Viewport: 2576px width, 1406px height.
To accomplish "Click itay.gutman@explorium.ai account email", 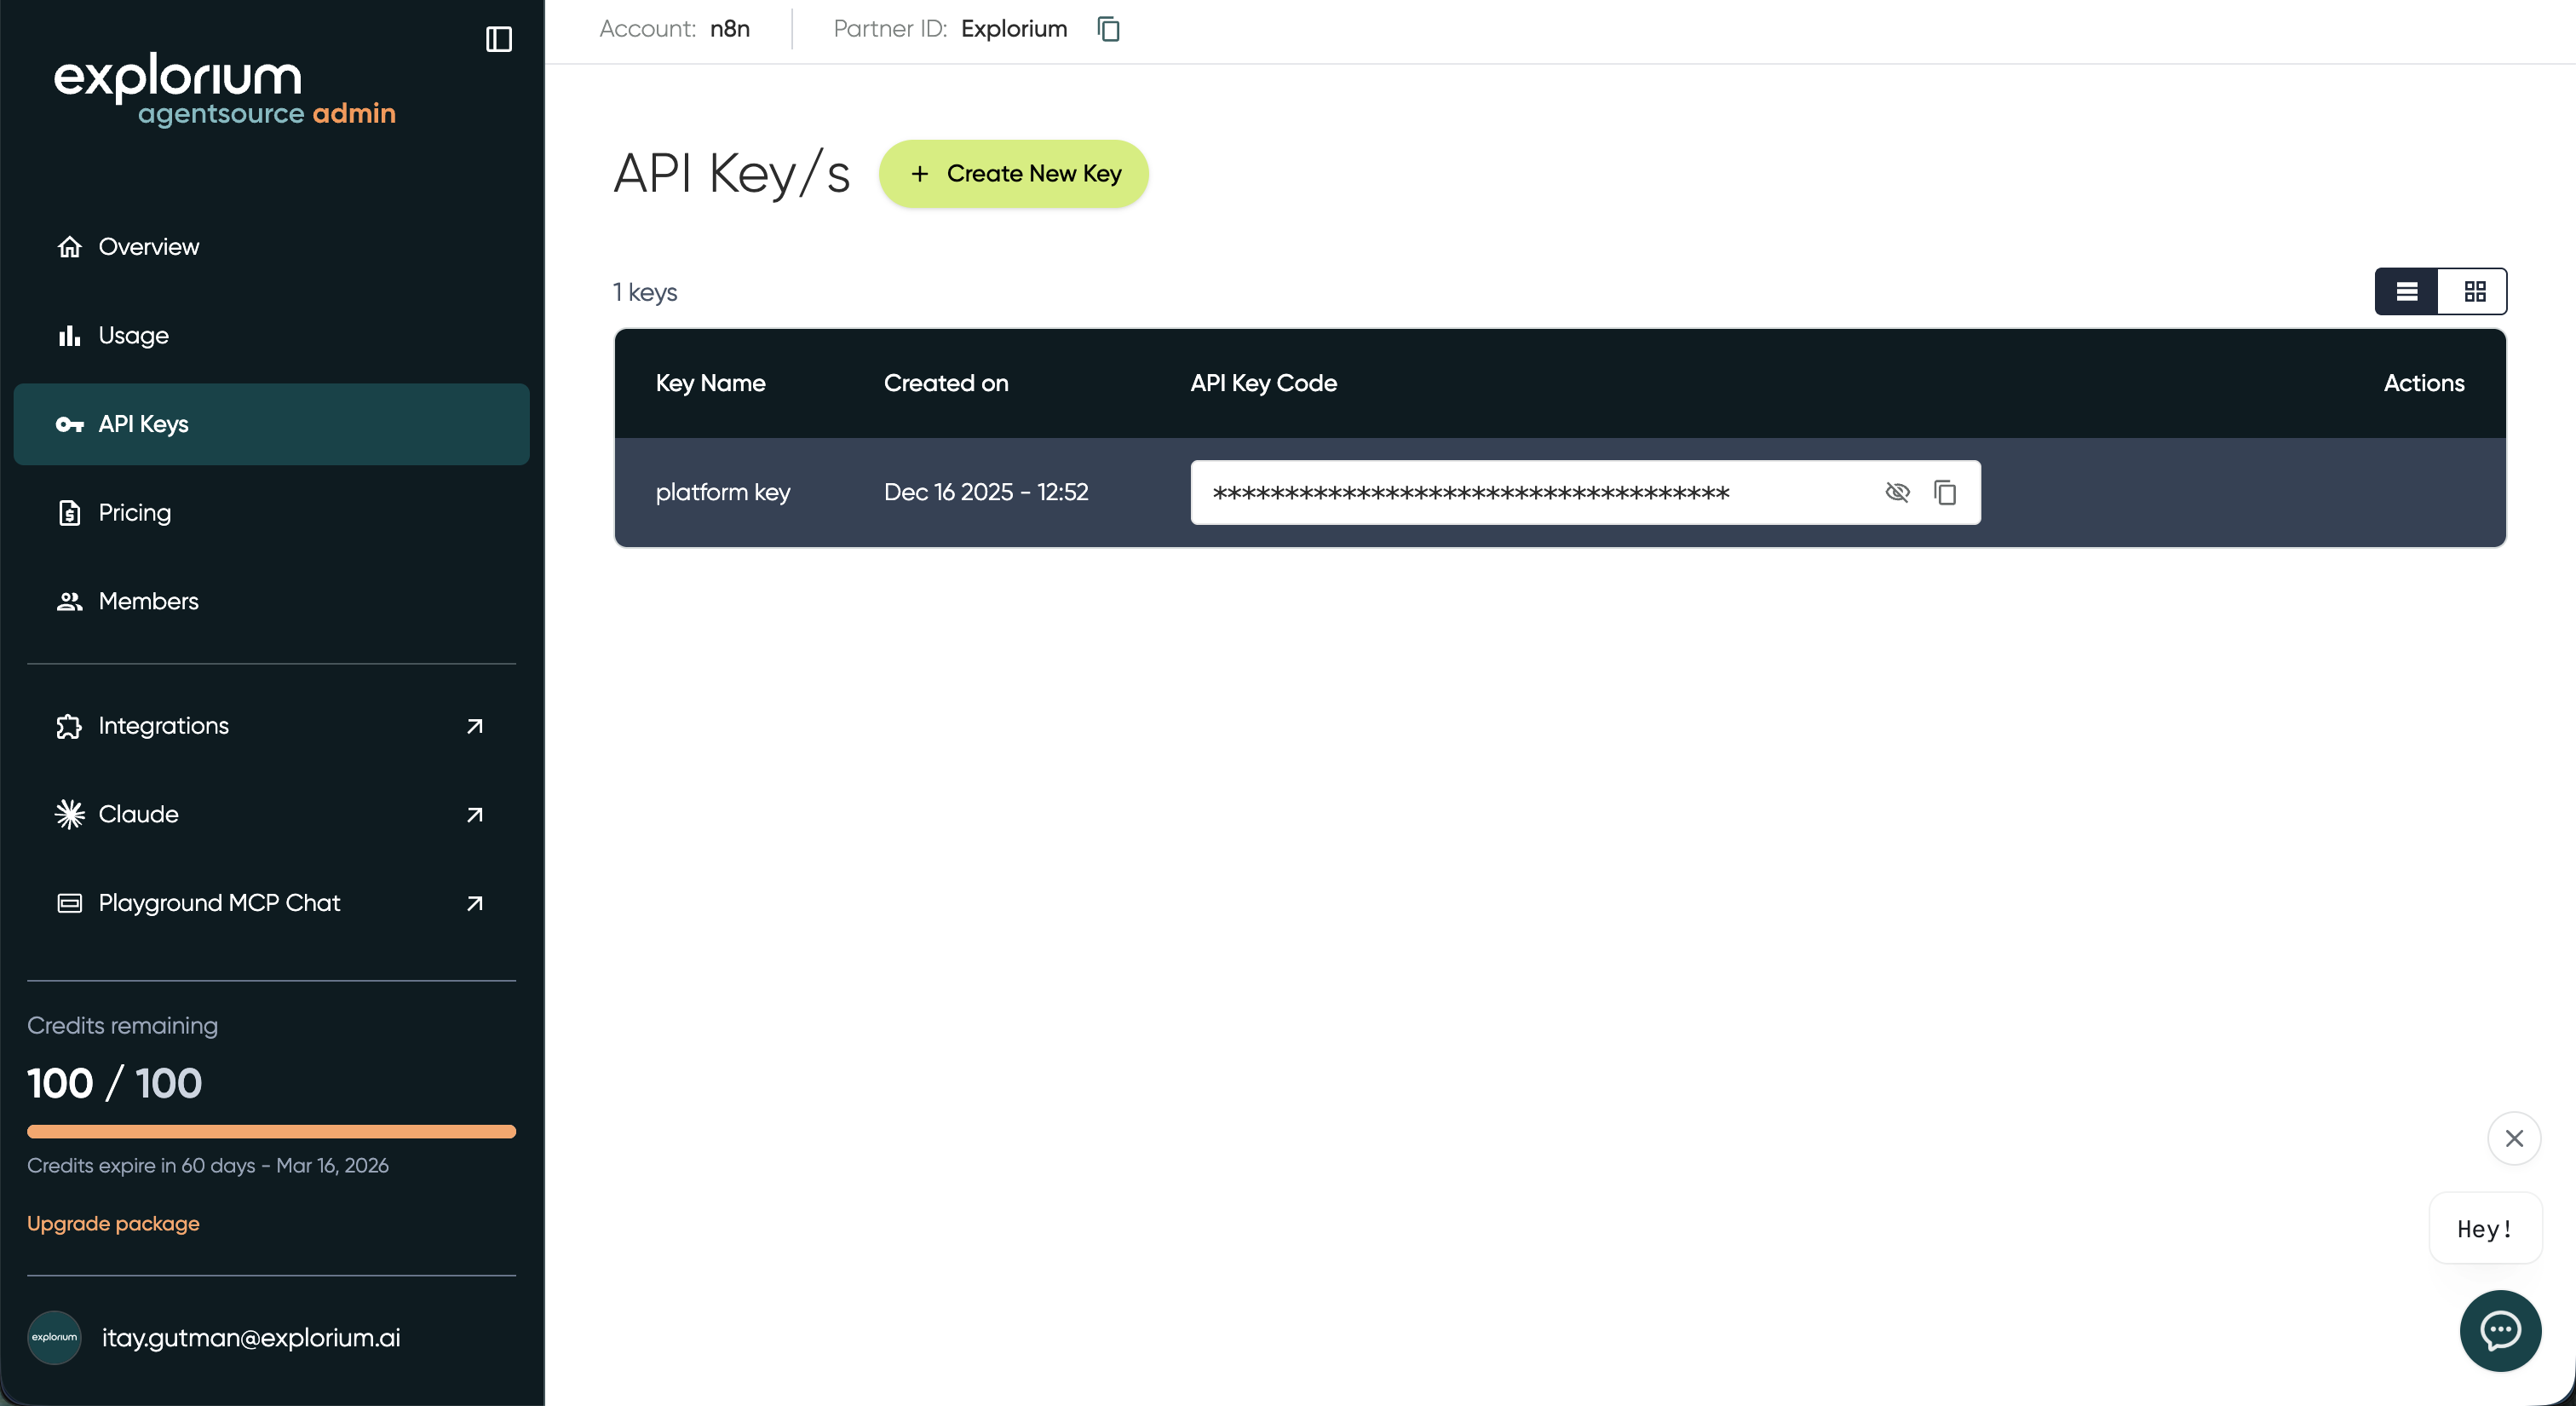I will pyautogui.click(x=251, y=1338).
